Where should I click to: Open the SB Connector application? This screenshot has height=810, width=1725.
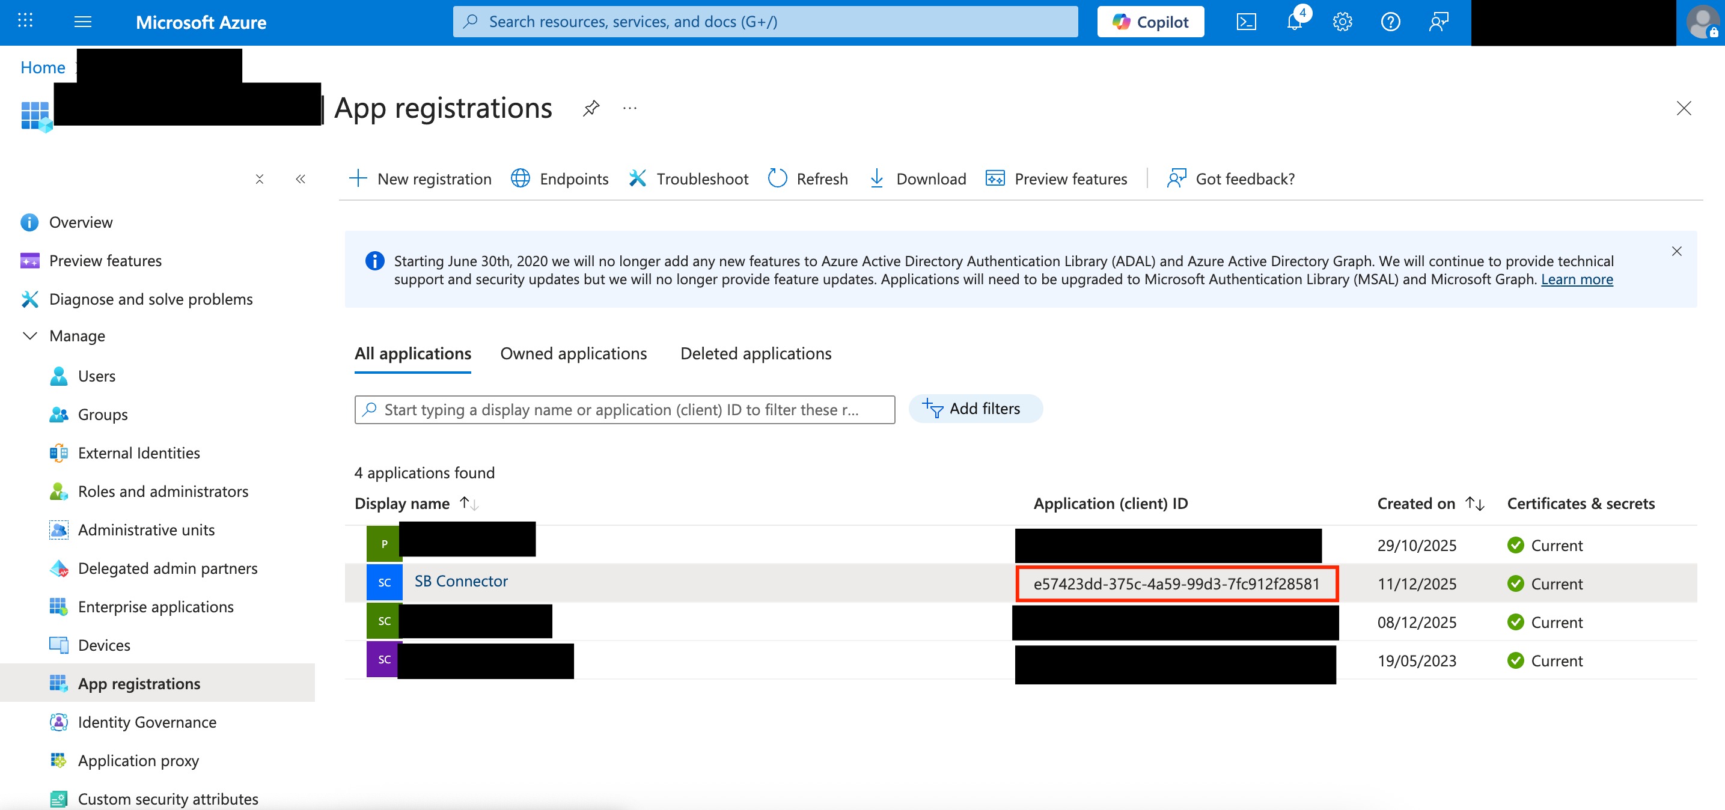[461, 581]
